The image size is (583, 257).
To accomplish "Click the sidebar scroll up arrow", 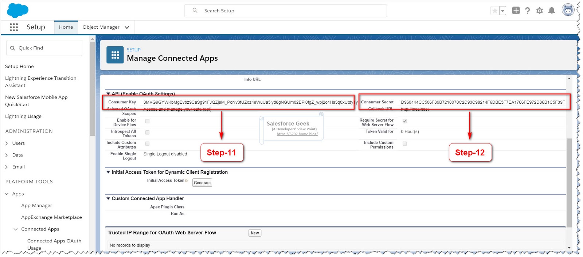I will tap(92, 39).
